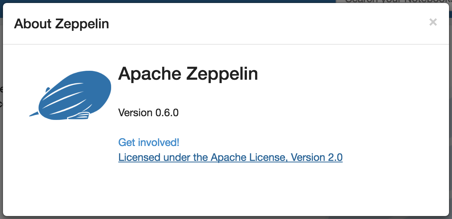Screen dimensions: 452x219
Task: Open the Apache License, Version 2.0 link
Action: [230, 158]
